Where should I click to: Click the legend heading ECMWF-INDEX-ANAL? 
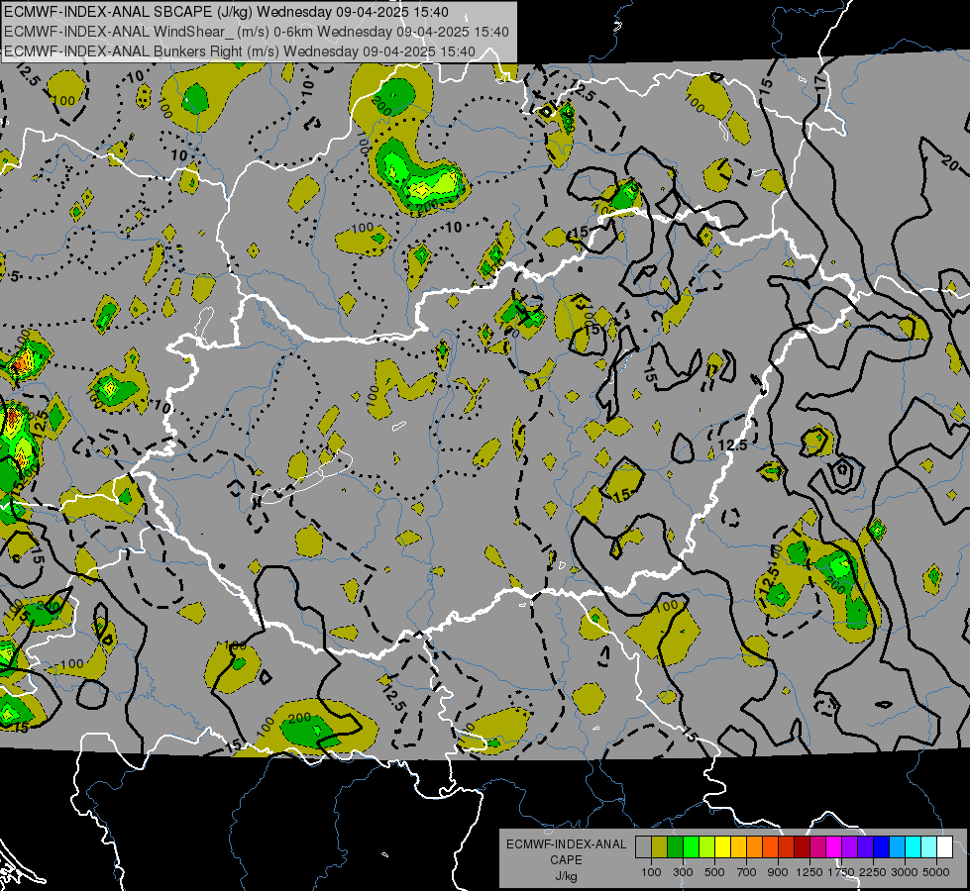566,844
